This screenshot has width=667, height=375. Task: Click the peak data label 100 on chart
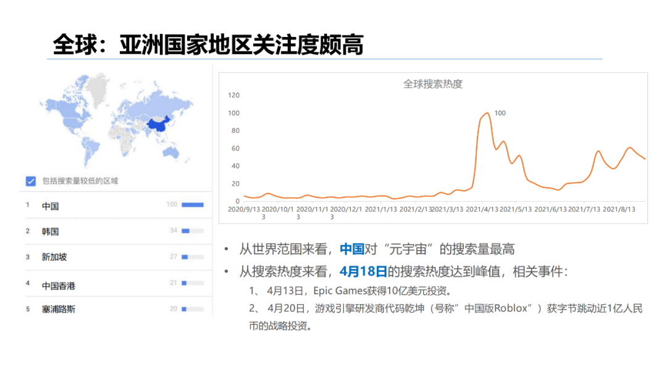[x=500, y=113]
